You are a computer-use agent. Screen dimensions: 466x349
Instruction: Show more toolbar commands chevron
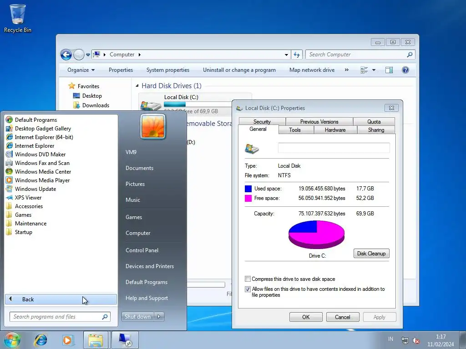pyautogui.click(x=346, y=70)
